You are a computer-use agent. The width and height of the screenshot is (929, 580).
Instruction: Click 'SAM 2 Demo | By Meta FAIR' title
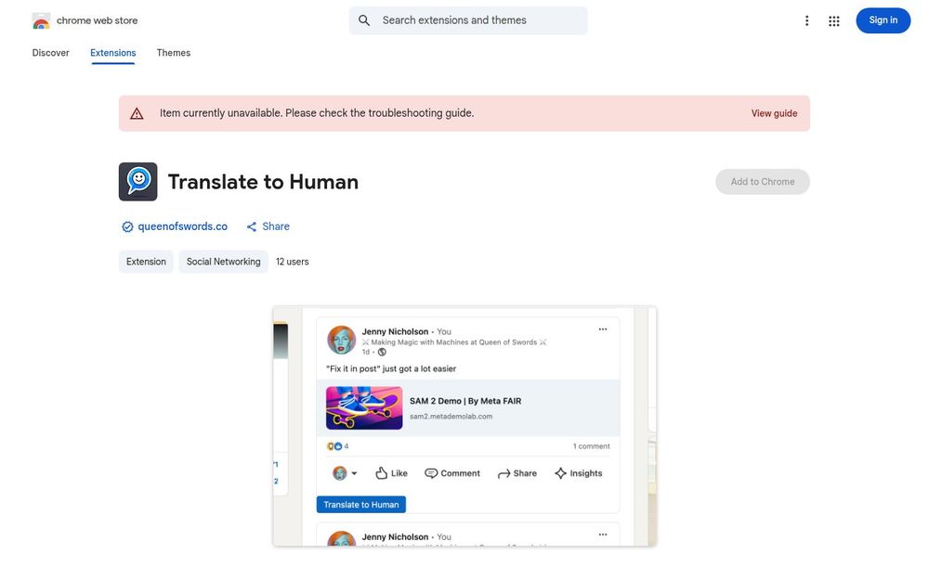(x=465, y=401)
